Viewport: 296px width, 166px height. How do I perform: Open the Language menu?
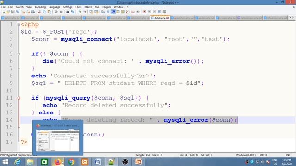coord(54,7)
